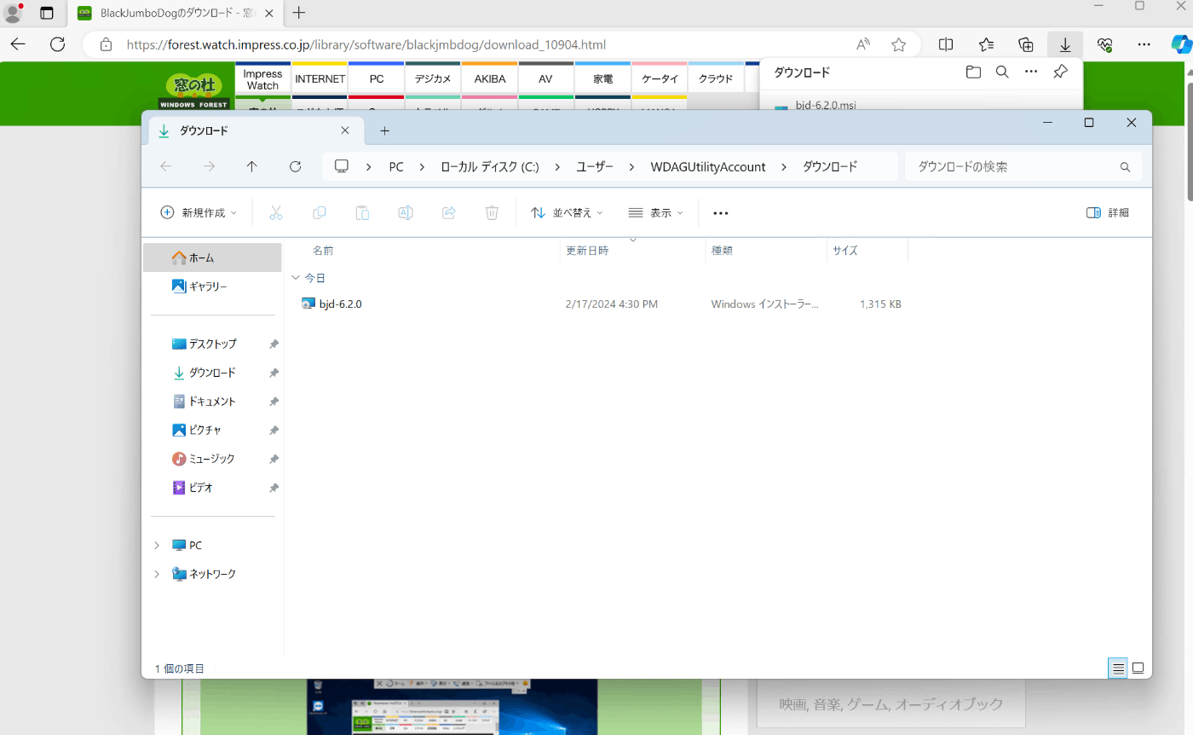Pin the Edge downloads panel

(1060, 72)
